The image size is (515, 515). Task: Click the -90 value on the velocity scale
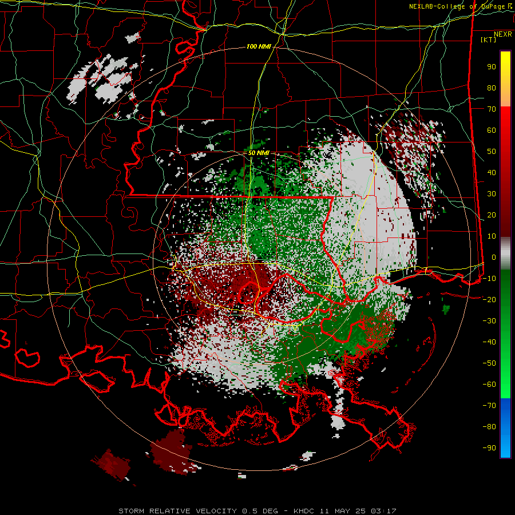click(x=489, y=448)
